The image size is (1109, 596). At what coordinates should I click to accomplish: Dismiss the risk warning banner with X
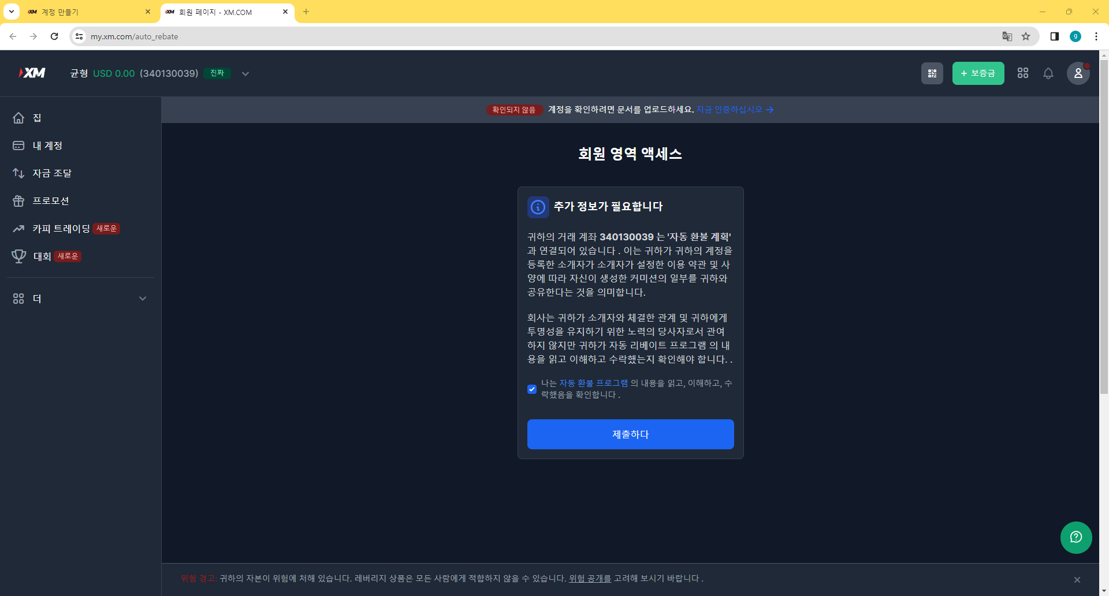pos(1076,579)
